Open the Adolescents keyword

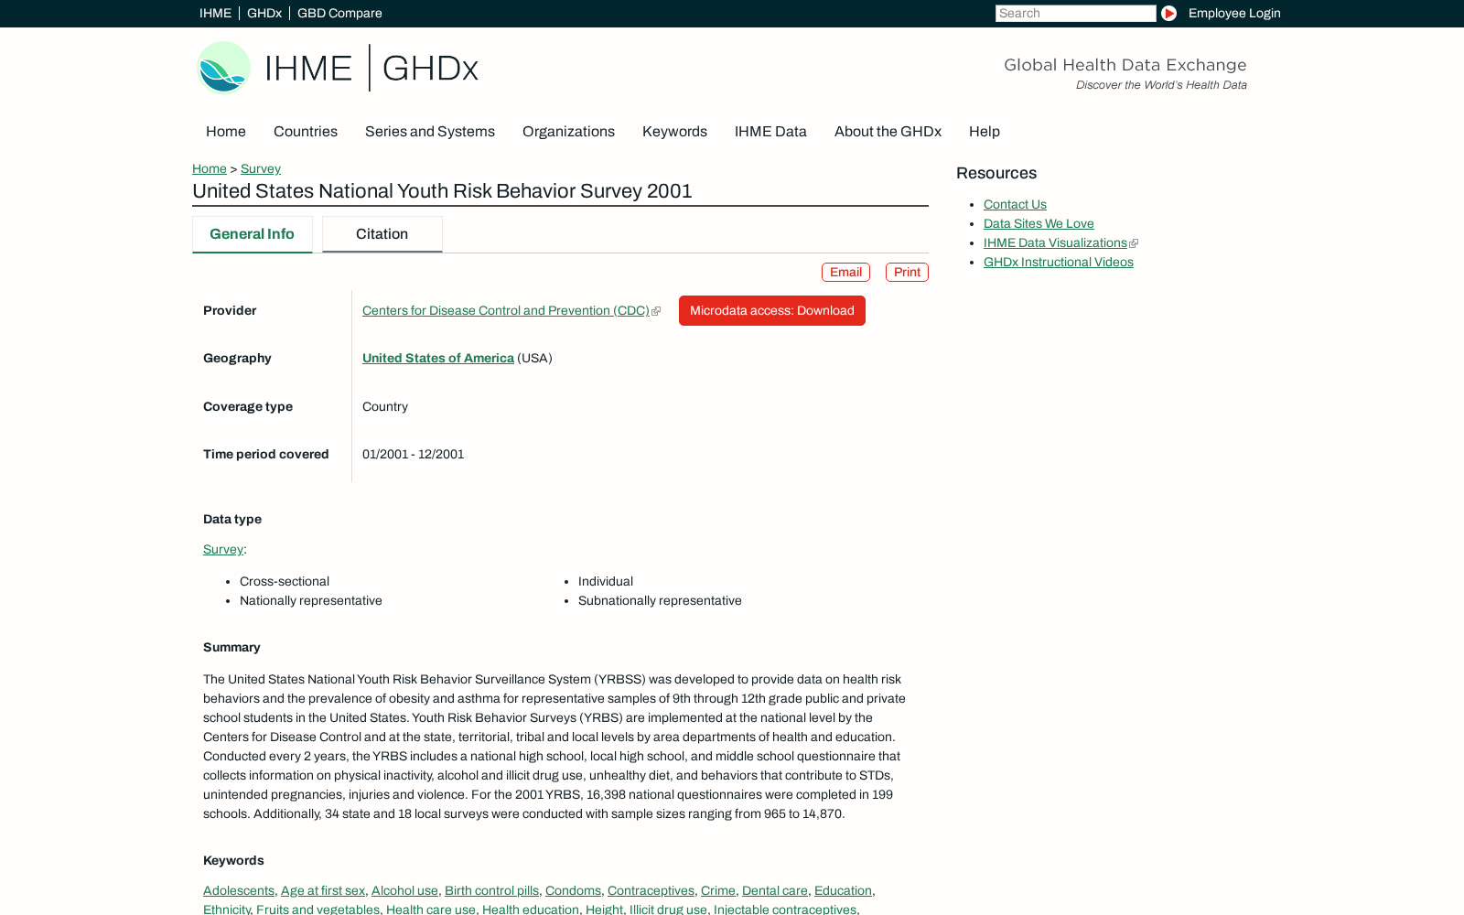point(239,891)
